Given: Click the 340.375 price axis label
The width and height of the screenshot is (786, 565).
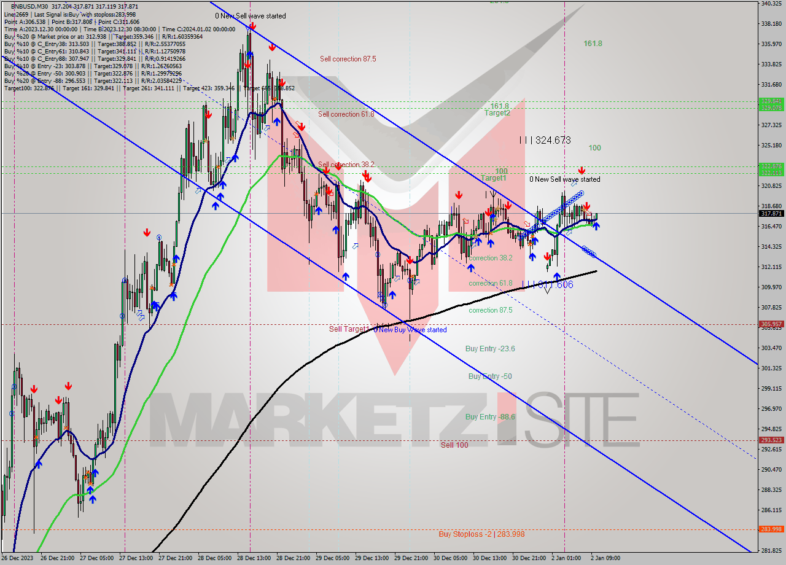Looking at the screenshot, I should tap(771, 4).
